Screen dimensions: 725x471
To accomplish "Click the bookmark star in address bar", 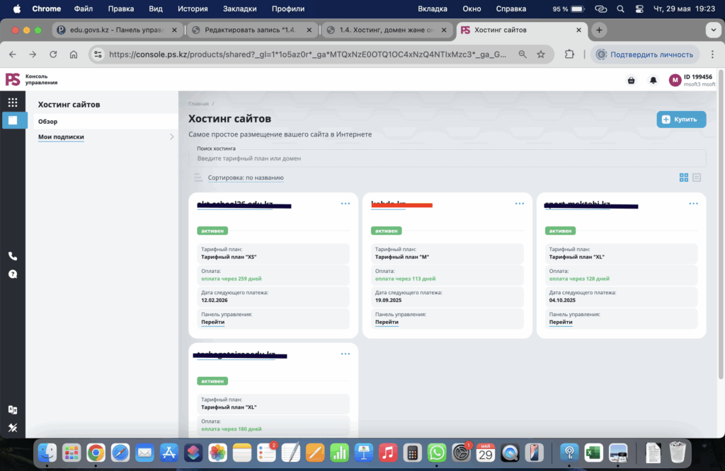I will [x=541, y=54].
